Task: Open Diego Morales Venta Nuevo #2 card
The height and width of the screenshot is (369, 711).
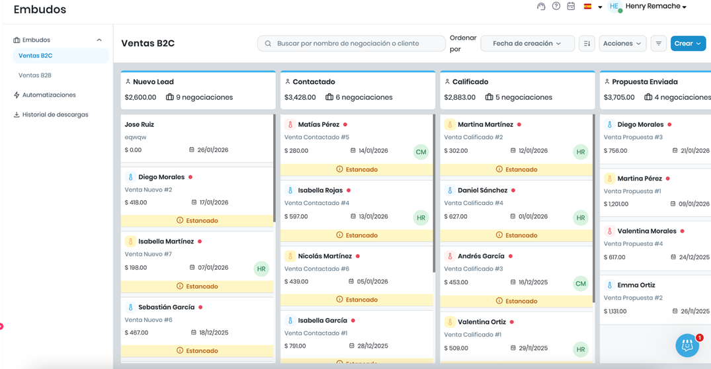Action: tap(197, 197)
